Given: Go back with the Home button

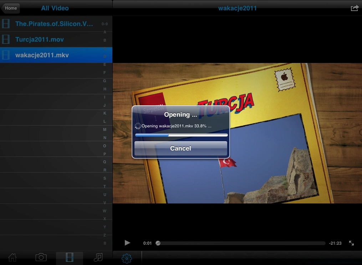Looking at the screenshot, I should (10, 8).
